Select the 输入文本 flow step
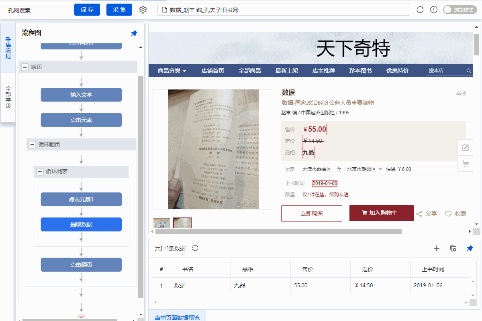The image size is (482, 321). pyautogui.click(x=81, y=95)
